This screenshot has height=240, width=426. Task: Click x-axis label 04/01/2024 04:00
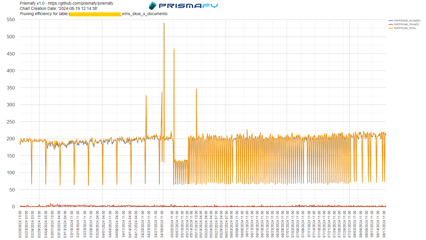104,224
